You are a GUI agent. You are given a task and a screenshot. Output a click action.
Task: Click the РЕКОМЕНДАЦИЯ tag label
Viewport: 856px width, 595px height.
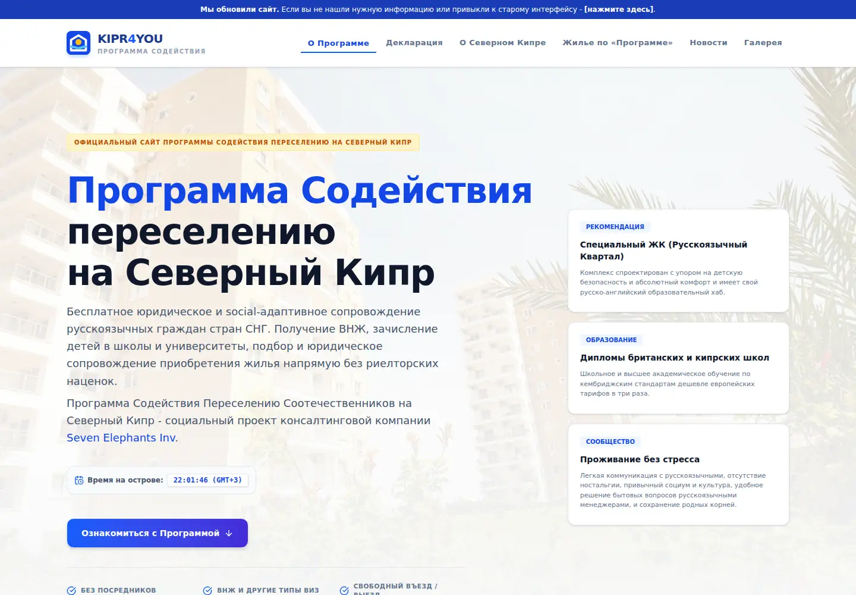point(615,227)
